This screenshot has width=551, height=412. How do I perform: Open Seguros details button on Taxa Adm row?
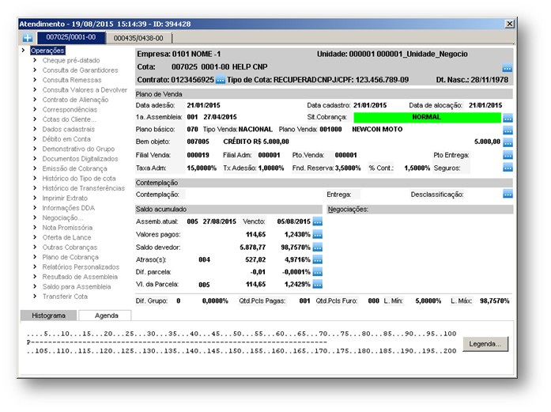pyautogui.click(x=508, y=168)
